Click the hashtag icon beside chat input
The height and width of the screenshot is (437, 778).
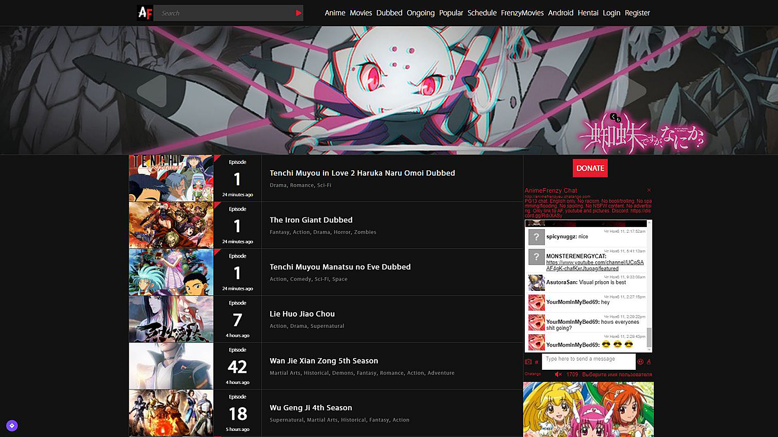(536, 362)
